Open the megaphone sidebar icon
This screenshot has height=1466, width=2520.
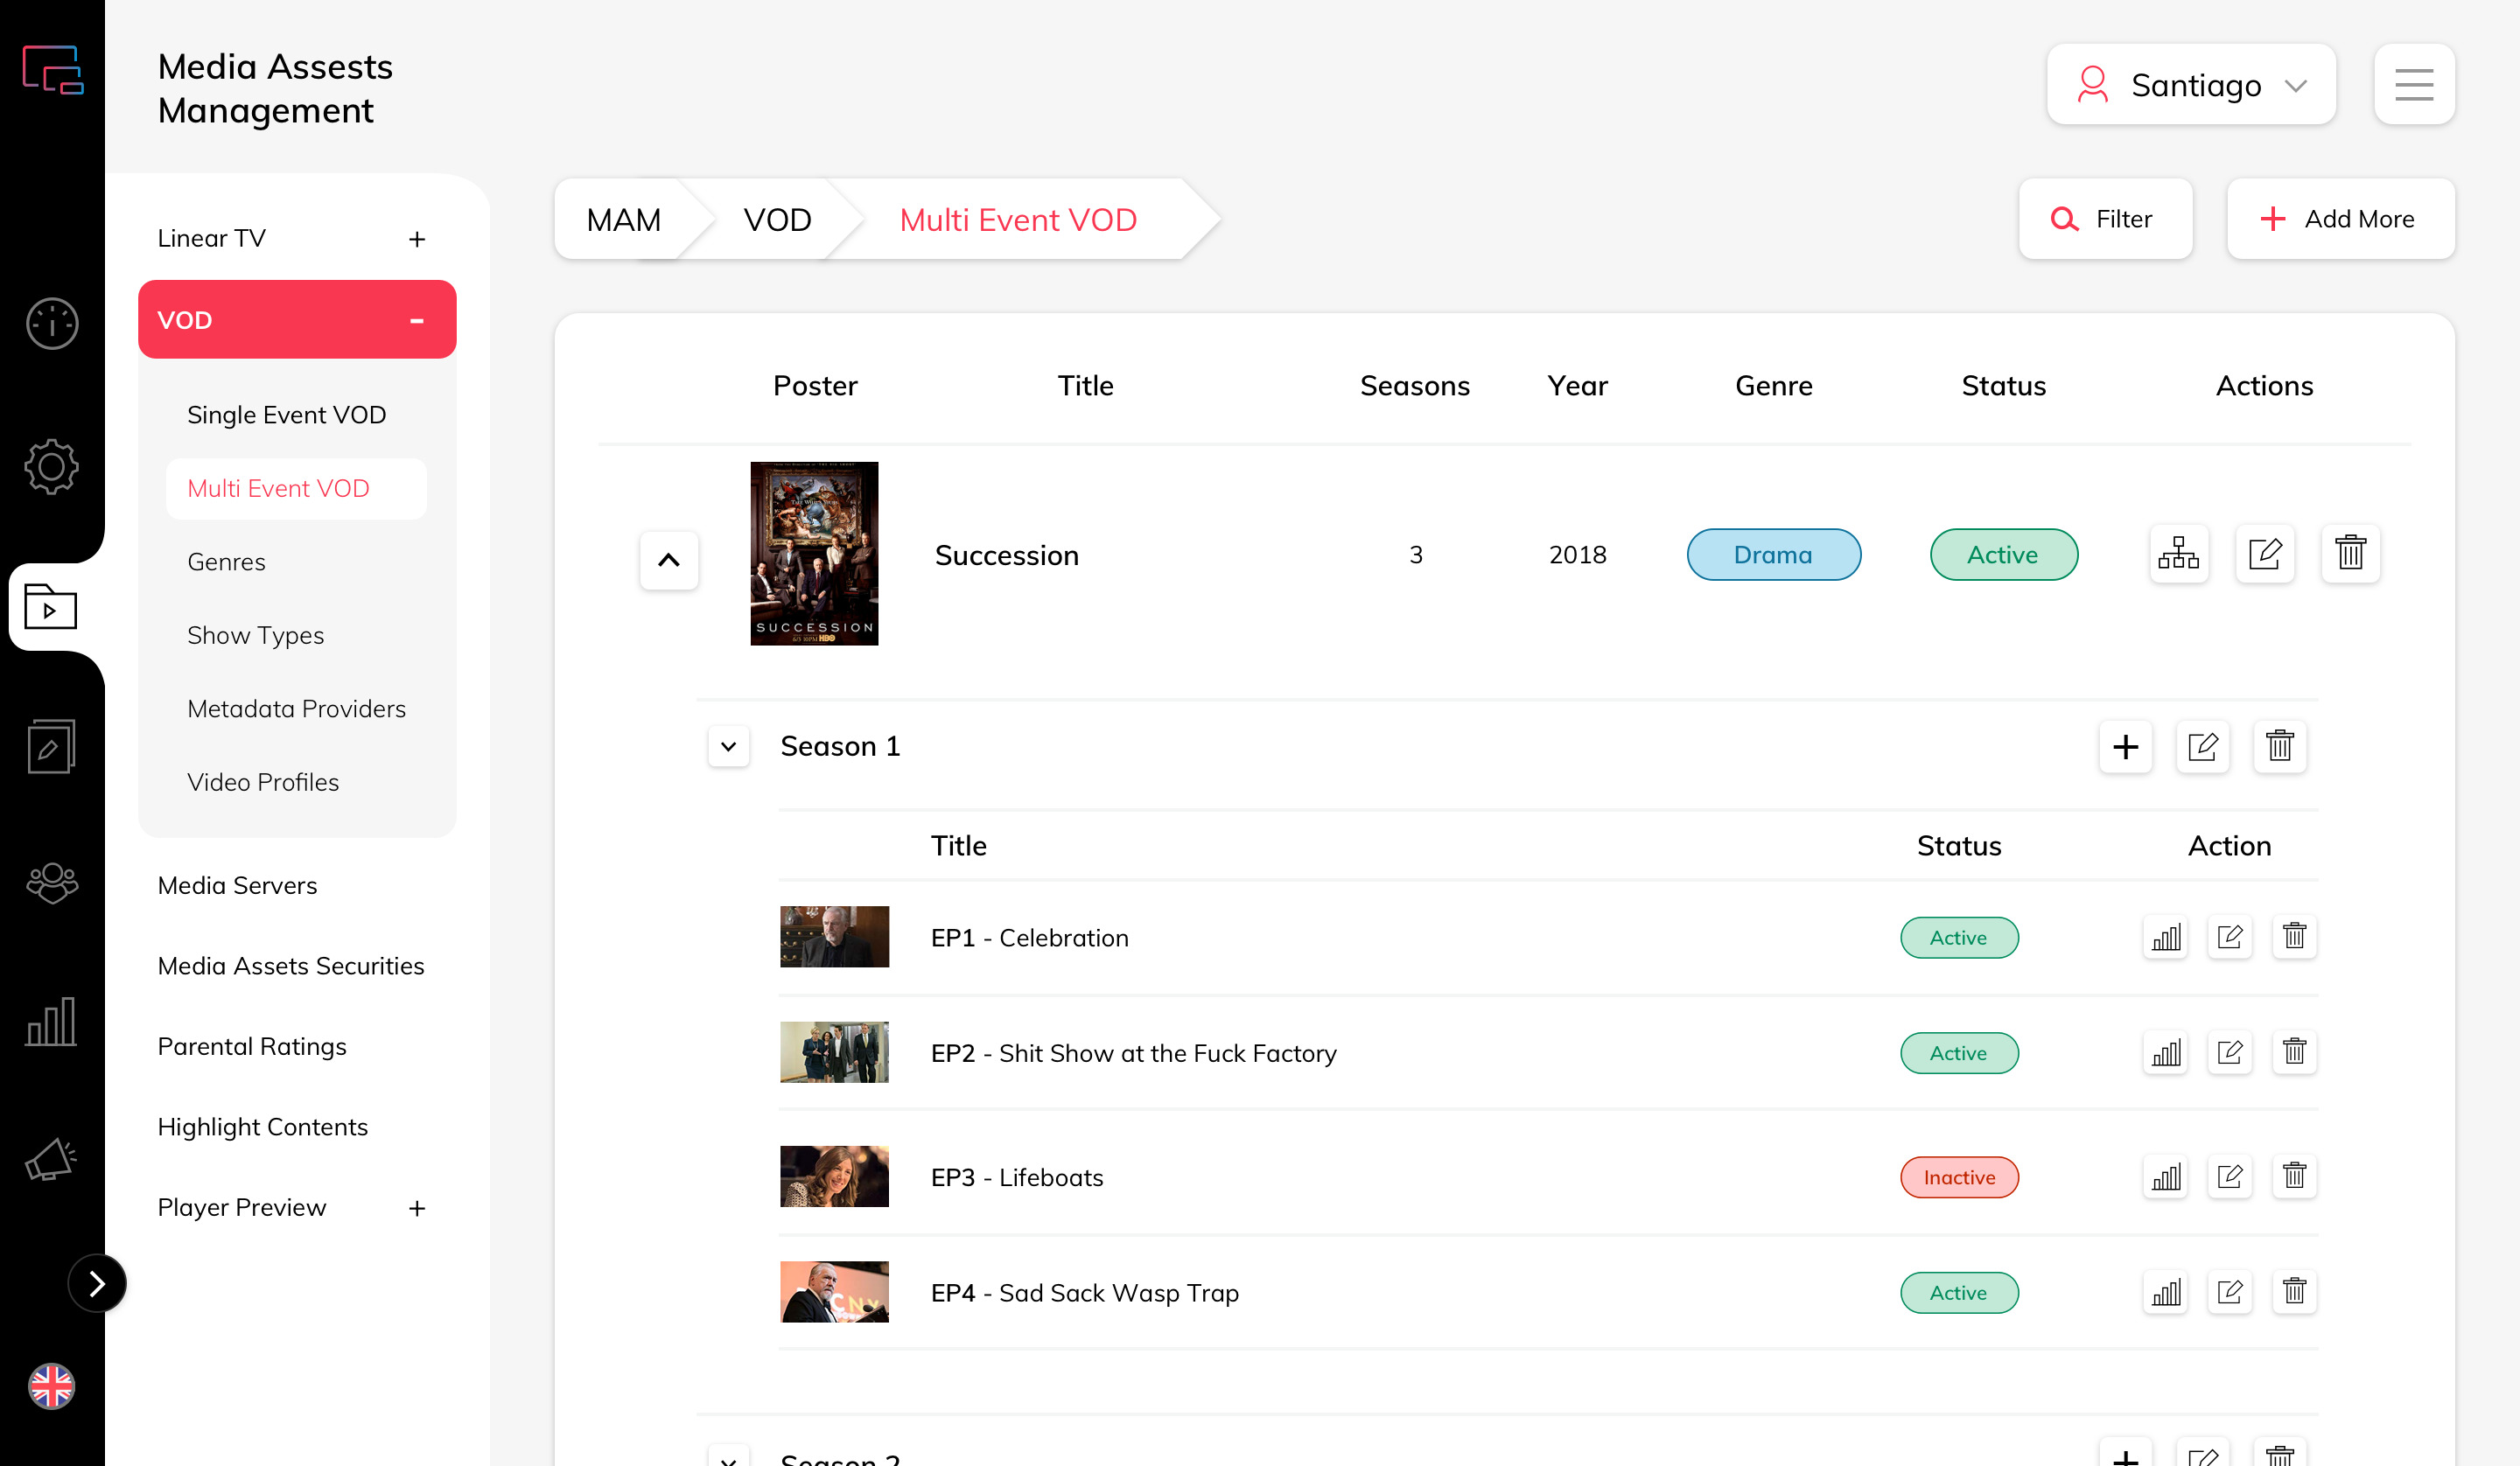click(52, 1160)
